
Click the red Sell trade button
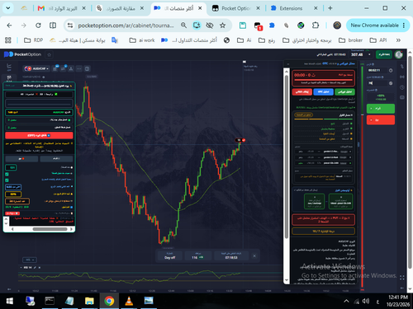(381, 120)
